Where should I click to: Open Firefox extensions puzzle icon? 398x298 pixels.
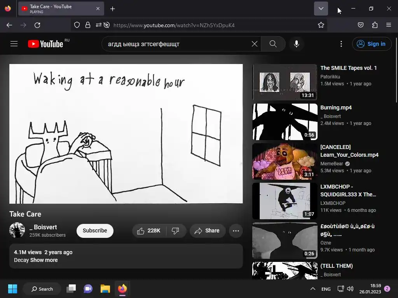pyautogui.click(x=375, y=25)
